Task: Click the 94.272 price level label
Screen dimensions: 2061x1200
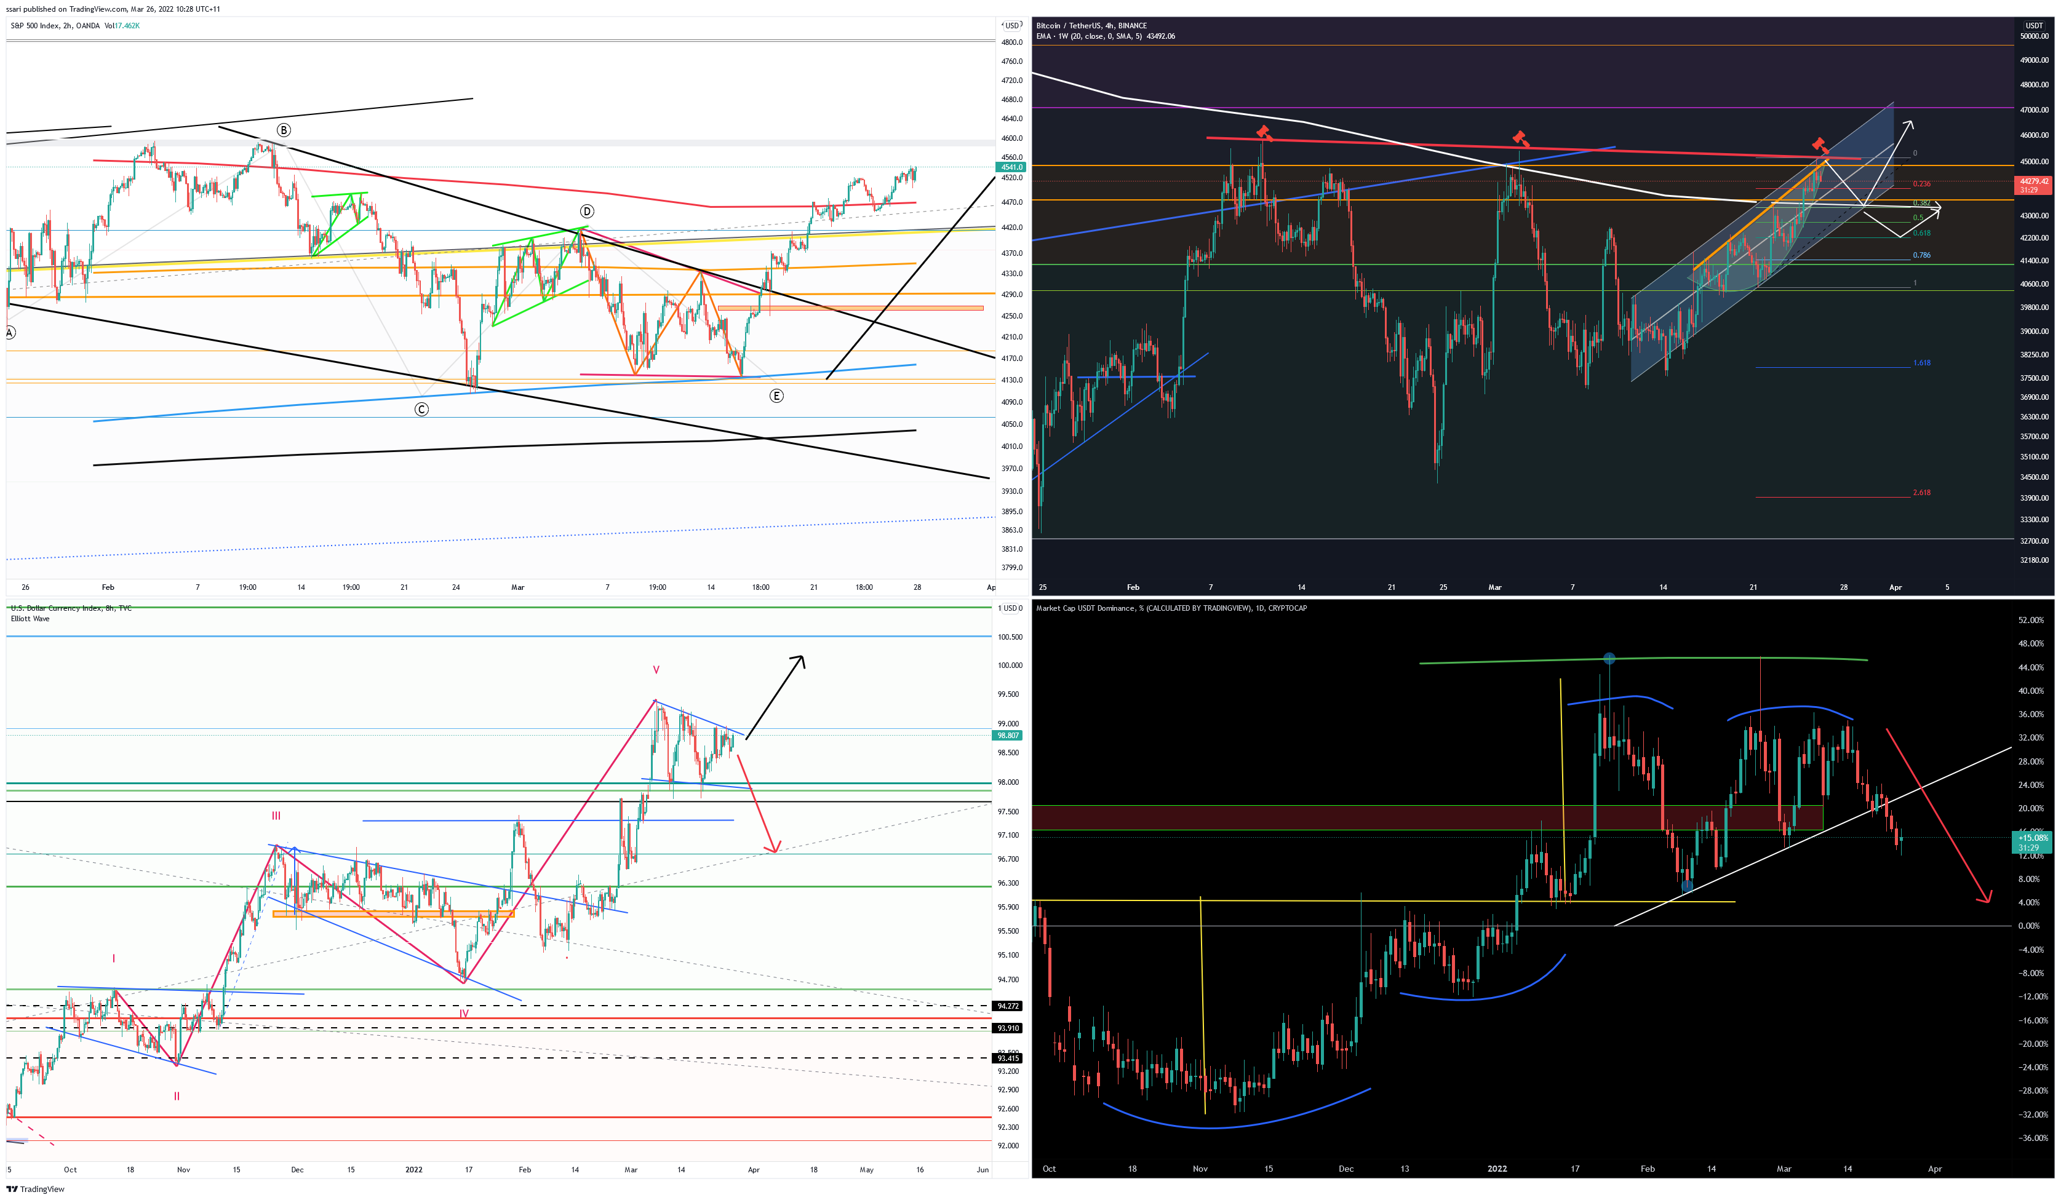Action: point(1008,1006)
